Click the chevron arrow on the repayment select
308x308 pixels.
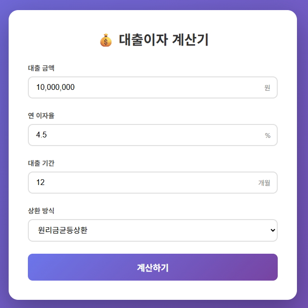273,230
